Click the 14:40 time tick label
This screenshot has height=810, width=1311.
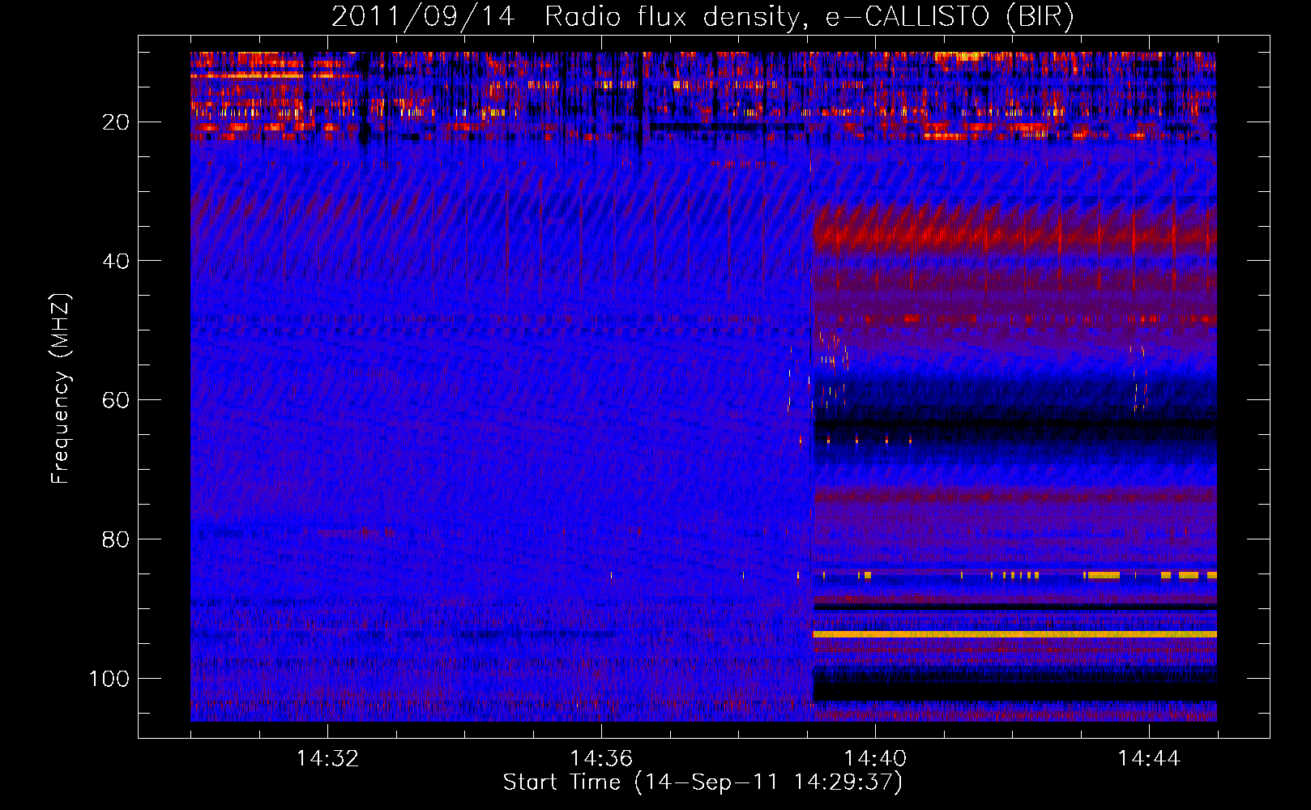coord(875,759)
